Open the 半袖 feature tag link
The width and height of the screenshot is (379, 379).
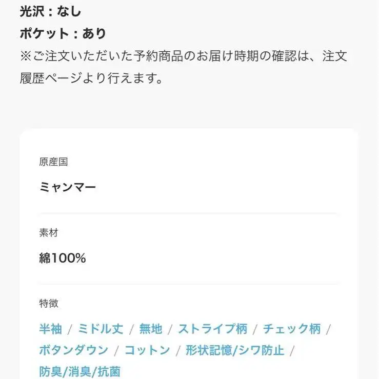[51, 329]
